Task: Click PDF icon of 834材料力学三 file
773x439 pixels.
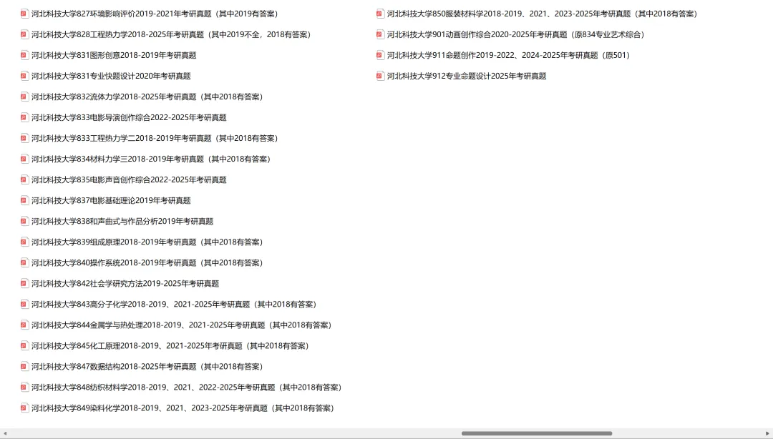Action: [24, 159]
